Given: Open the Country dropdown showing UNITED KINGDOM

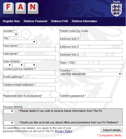Looking at the screenshot, I should point(91,74).
